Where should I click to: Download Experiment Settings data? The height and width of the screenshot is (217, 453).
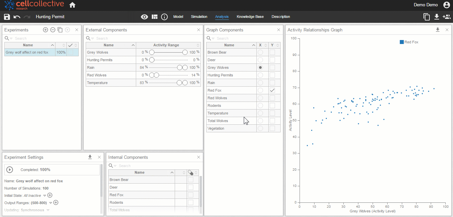(x=90, y=157)
